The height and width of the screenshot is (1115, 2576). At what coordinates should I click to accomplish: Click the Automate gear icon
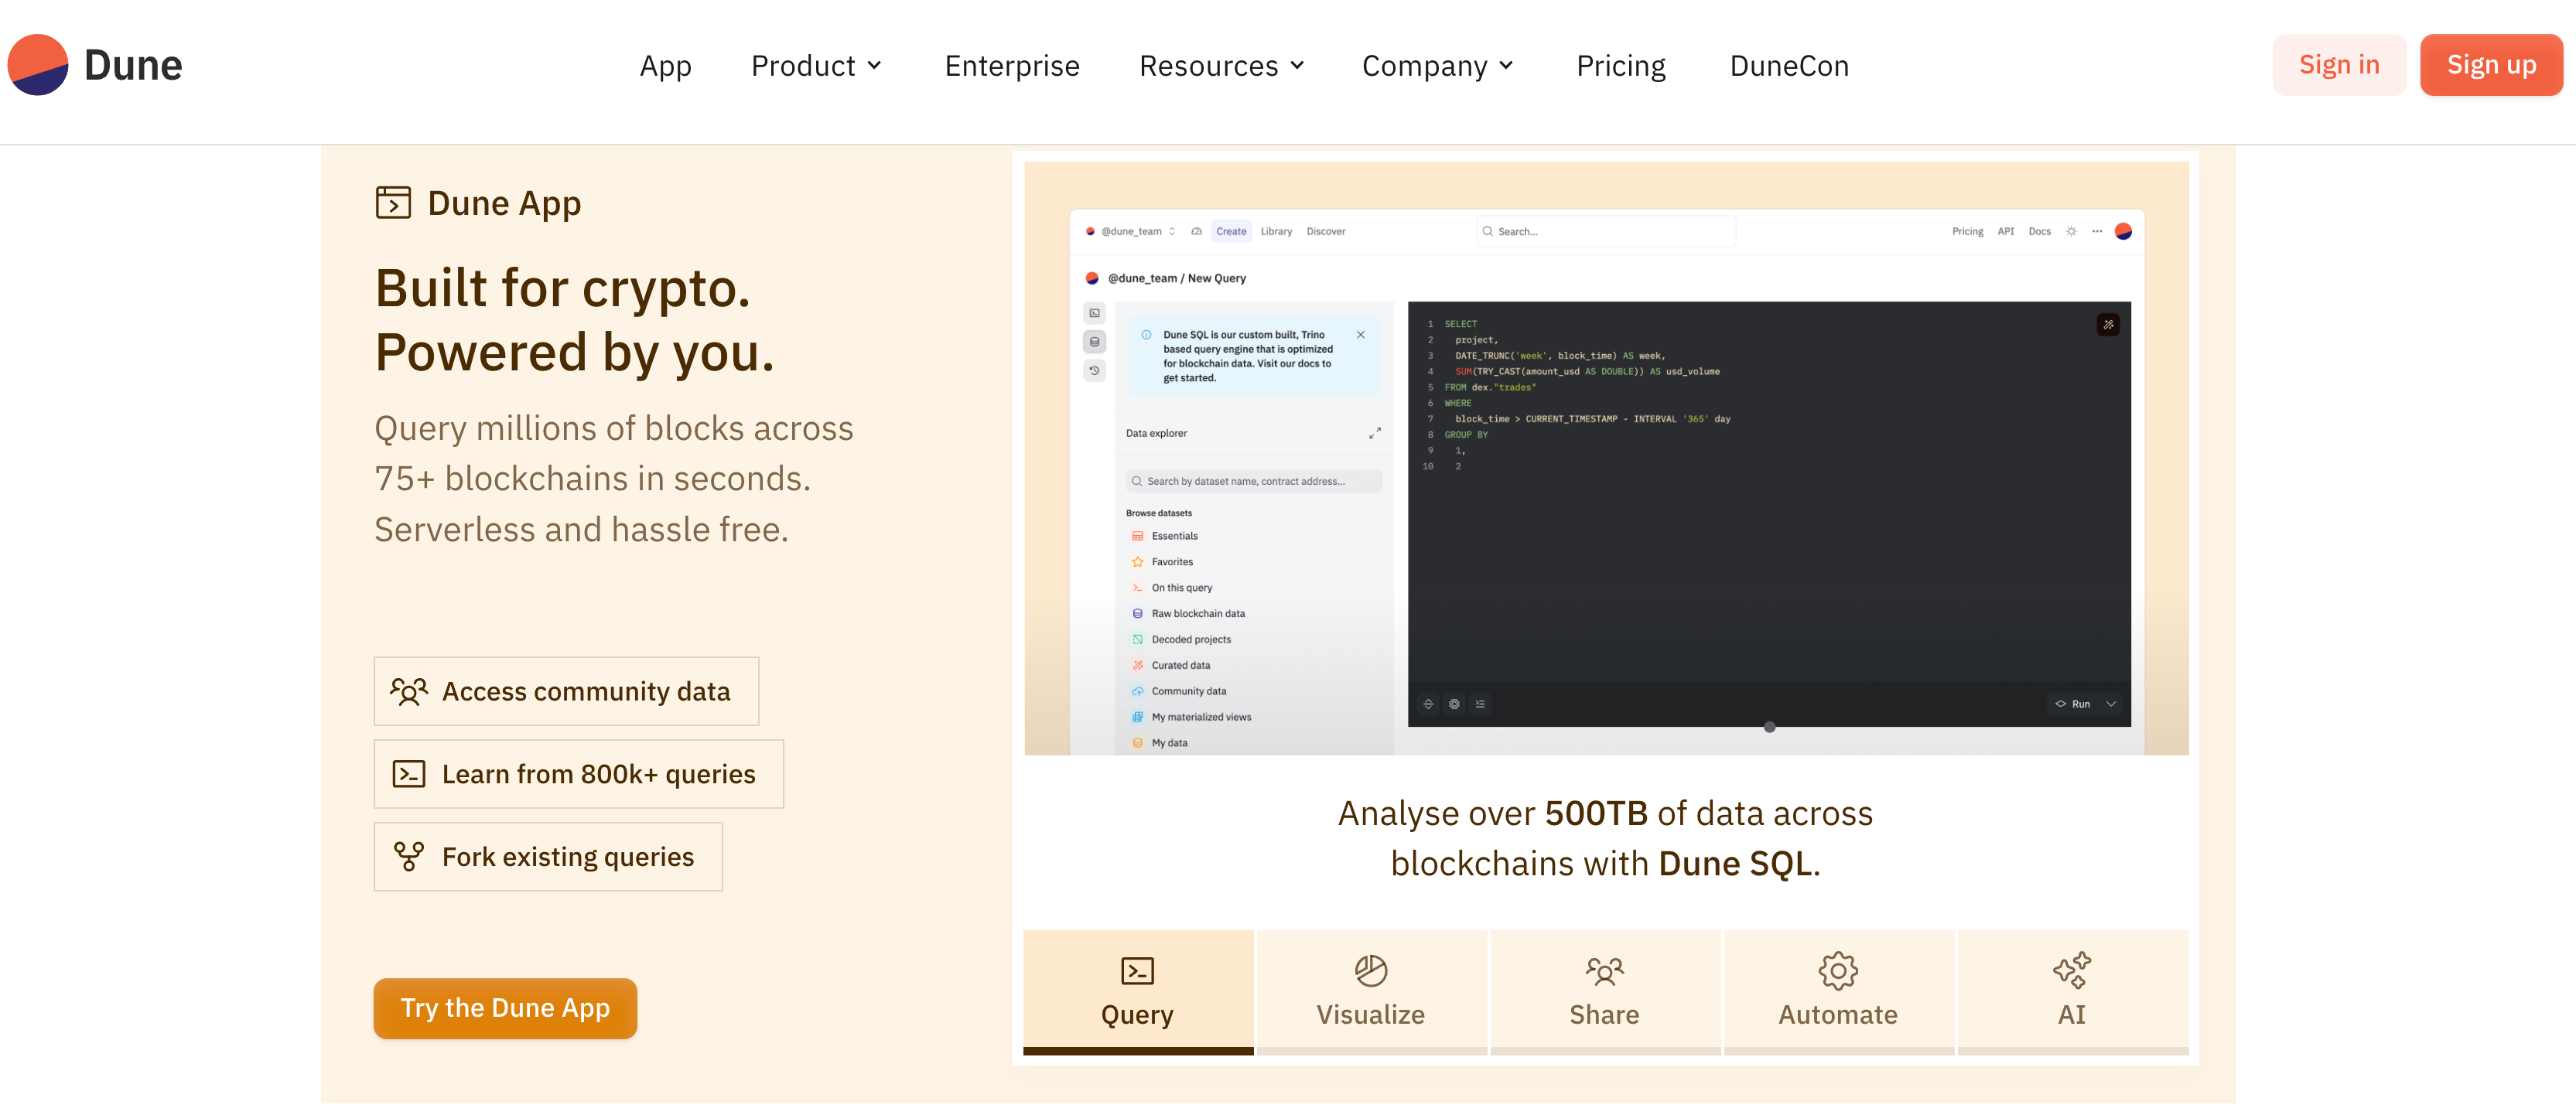click(x=1837, y=970)
